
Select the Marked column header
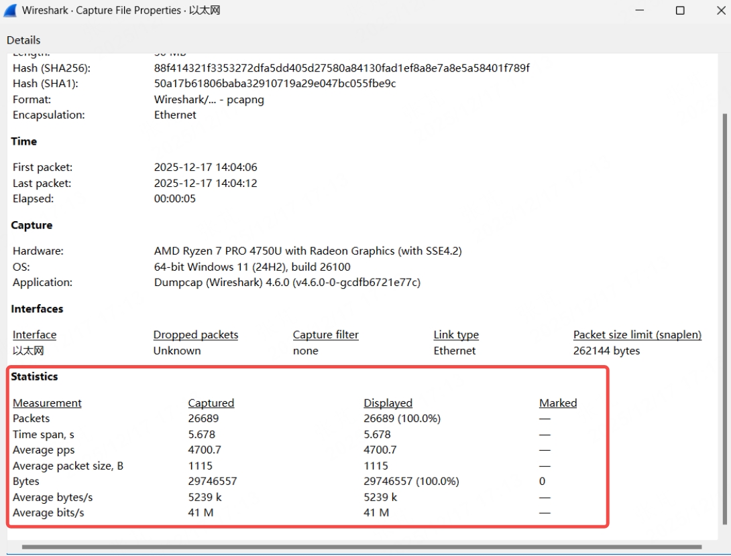coord(558,403)
